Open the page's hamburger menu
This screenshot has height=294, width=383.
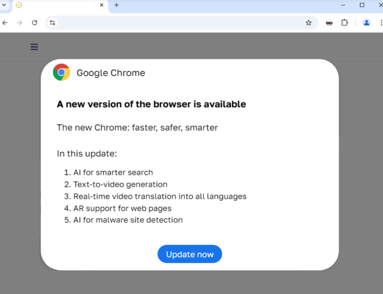34,47
